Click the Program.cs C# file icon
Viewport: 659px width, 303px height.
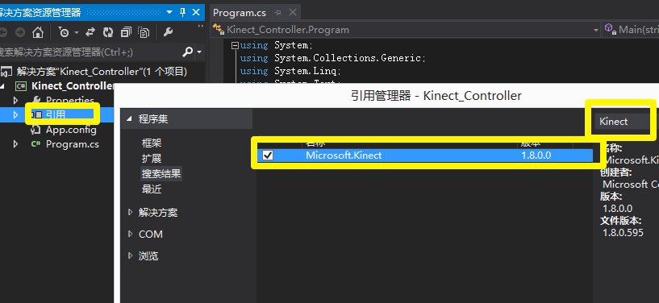tap(35, 144)
